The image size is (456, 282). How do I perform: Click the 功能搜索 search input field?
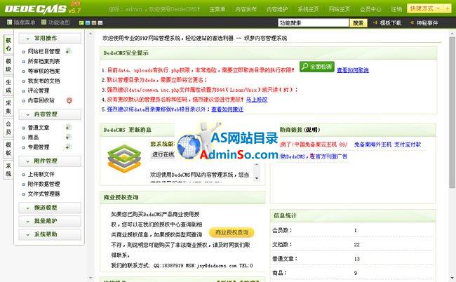pyautogui.click(x=313, y=22)
